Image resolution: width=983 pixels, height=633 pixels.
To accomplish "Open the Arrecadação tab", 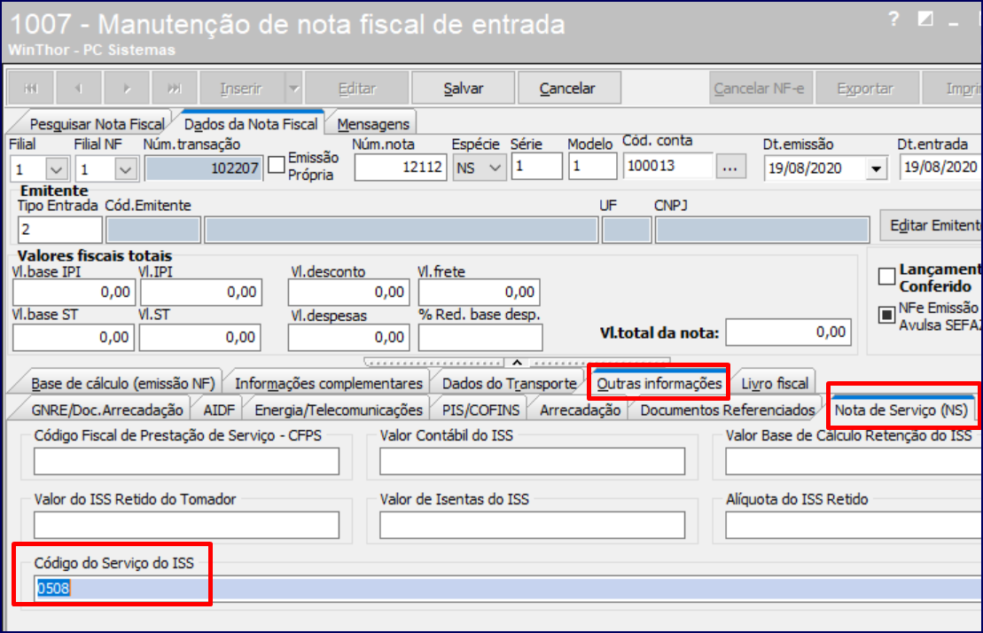I will [x=580, y=410].
